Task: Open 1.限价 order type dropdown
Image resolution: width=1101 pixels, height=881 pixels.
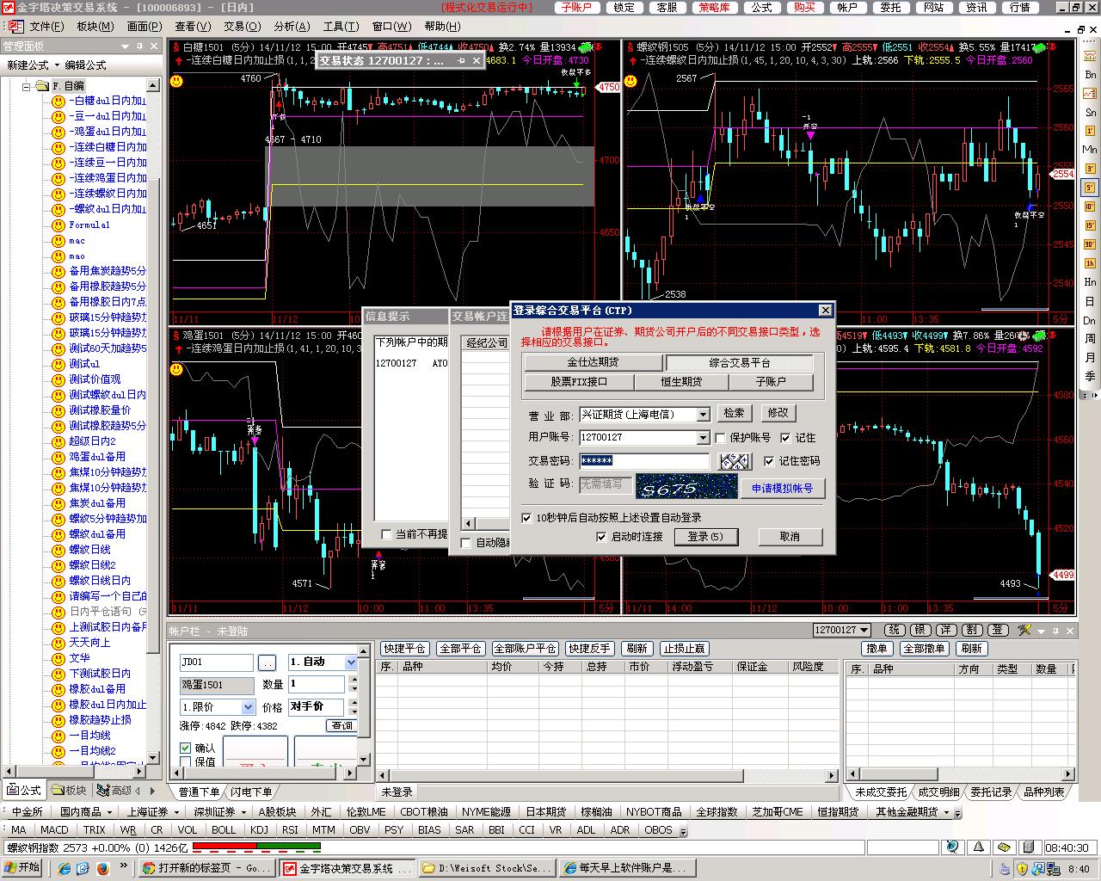Action: pos(248,707)
